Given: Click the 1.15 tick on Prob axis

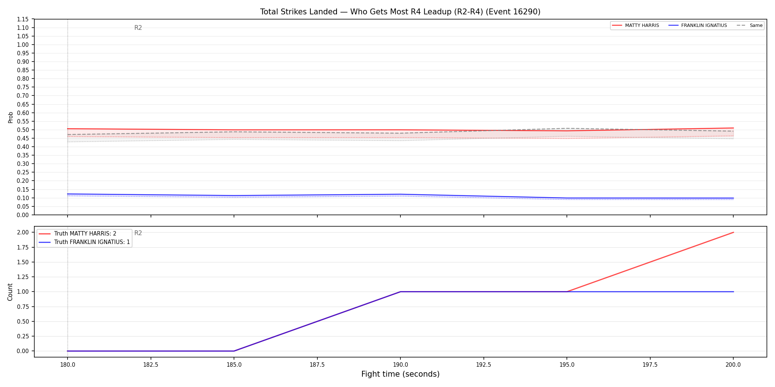Looking at the screenshot, I should (23, 19).
